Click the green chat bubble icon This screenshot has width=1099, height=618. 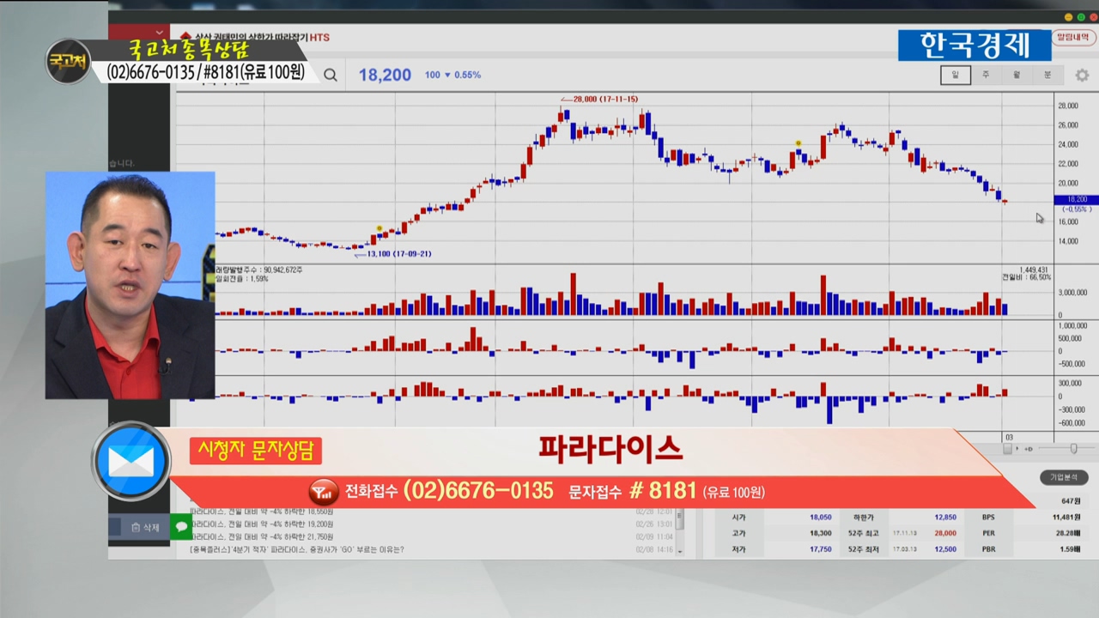(181, 527)
